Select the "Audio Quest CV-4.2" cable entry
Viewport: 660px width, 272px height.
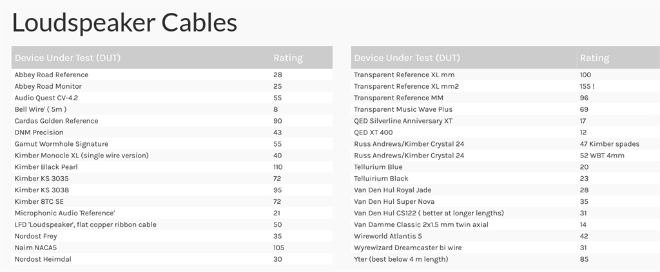pos(46,98)
